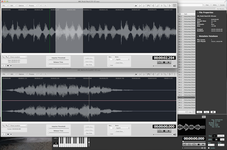
Task: Open the Notes dropdown set to Eighth
Action: (122, 59)
